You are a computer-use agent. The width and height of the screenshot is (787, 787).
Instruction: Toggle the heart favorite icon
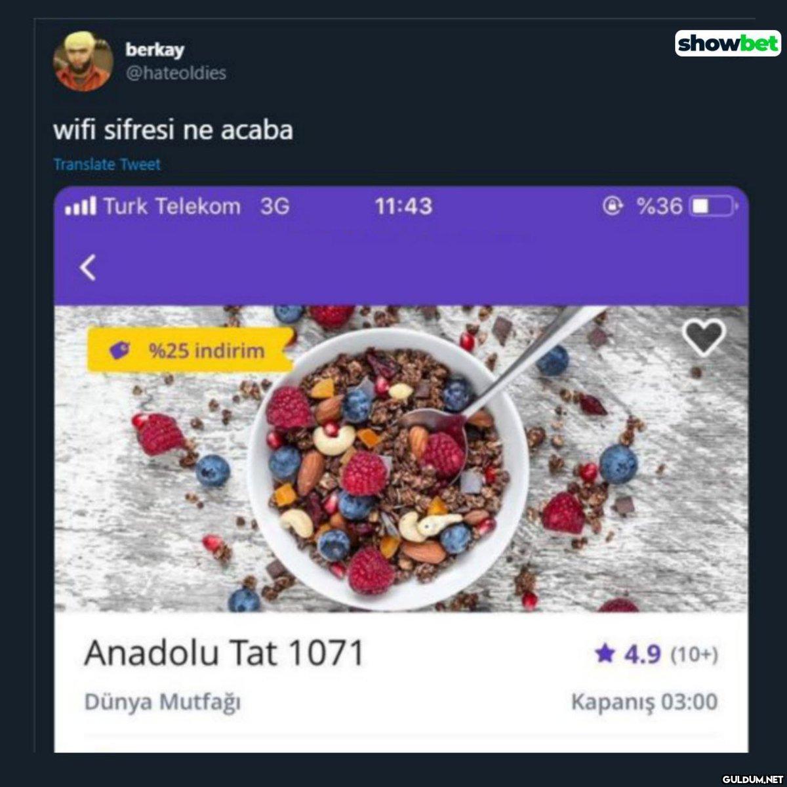tap(704, 338)
